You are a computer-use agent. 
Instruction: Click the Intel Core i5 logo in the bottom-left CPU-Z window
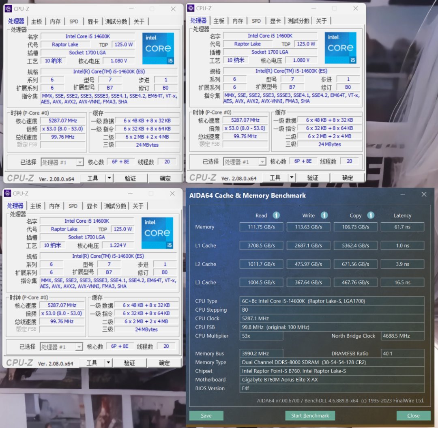click(x=157, y=233)
